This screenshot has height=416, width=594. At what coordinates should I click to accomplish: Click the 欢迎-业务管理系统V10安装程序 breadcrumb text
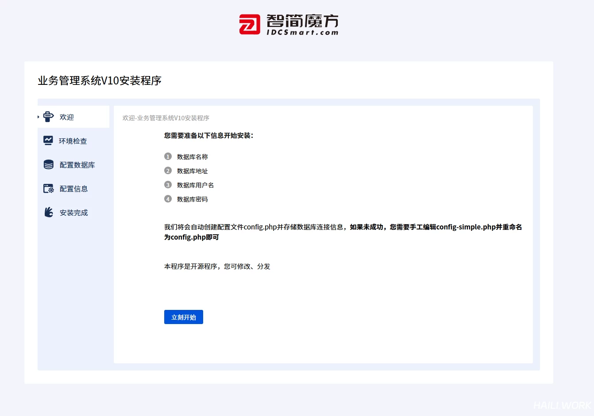pos(166,118)
